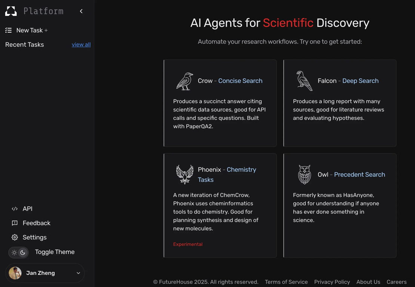Open the Privacy Policy link

click(x=332, y=282)
